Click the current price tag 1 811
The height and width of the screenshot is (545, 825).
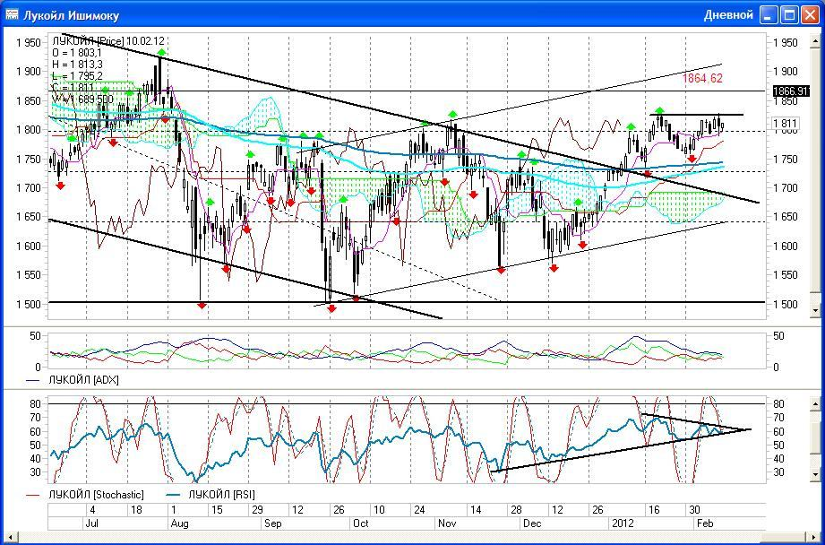pos(786,124)
